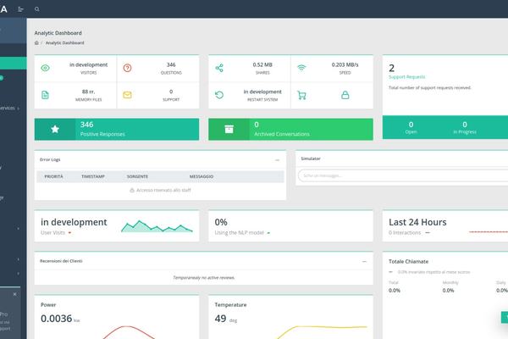Click the envelope icon for Support
This screenshot has width=508, height=339.
click(127, 95)
